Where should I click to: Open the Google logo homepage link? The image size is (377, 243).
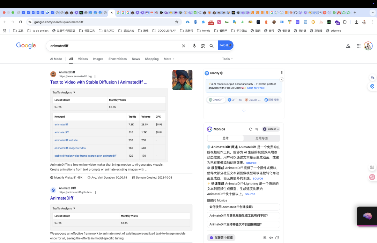(x=26, y=45)
